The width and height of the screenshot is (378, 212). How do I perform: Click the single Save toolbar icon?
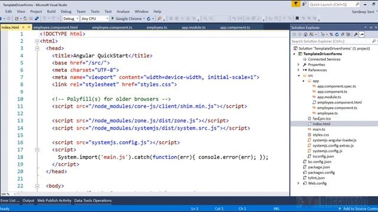pyautogui.click(x=31, y=18)
